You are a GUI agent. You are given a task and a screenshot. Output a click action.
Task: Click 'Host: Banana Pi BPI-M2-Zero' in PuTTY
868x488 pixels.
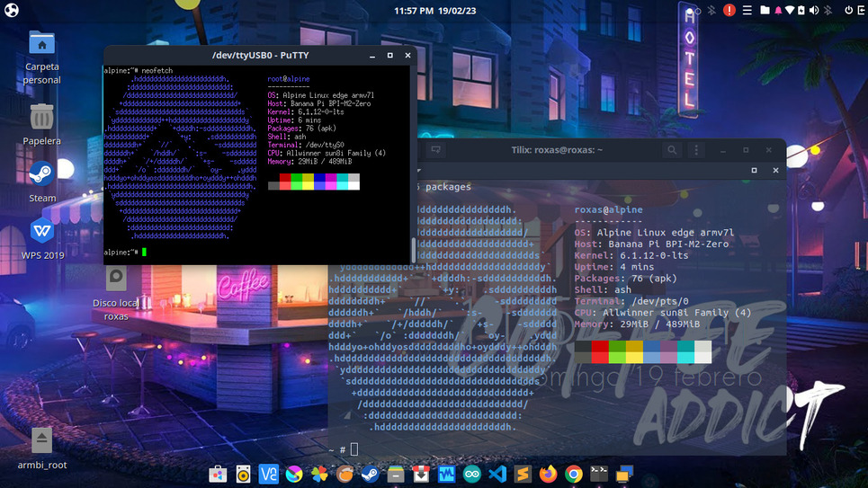coord(318,103)
